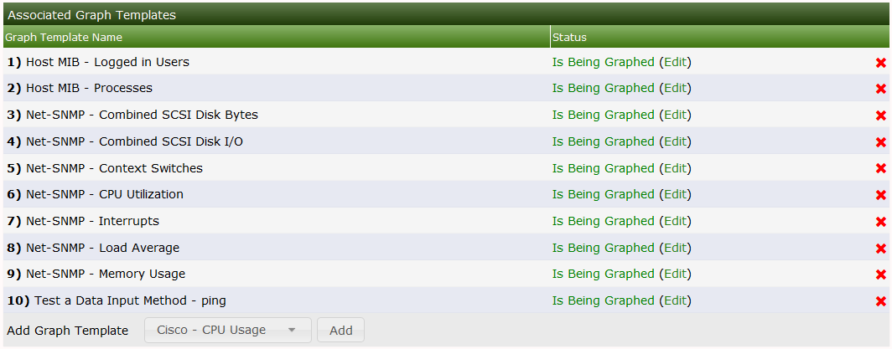Edit the Net-SNMP - Memory Usage graph
Image resolution: width=892 pixels, height=349 pixels.
tap(675, 274)
